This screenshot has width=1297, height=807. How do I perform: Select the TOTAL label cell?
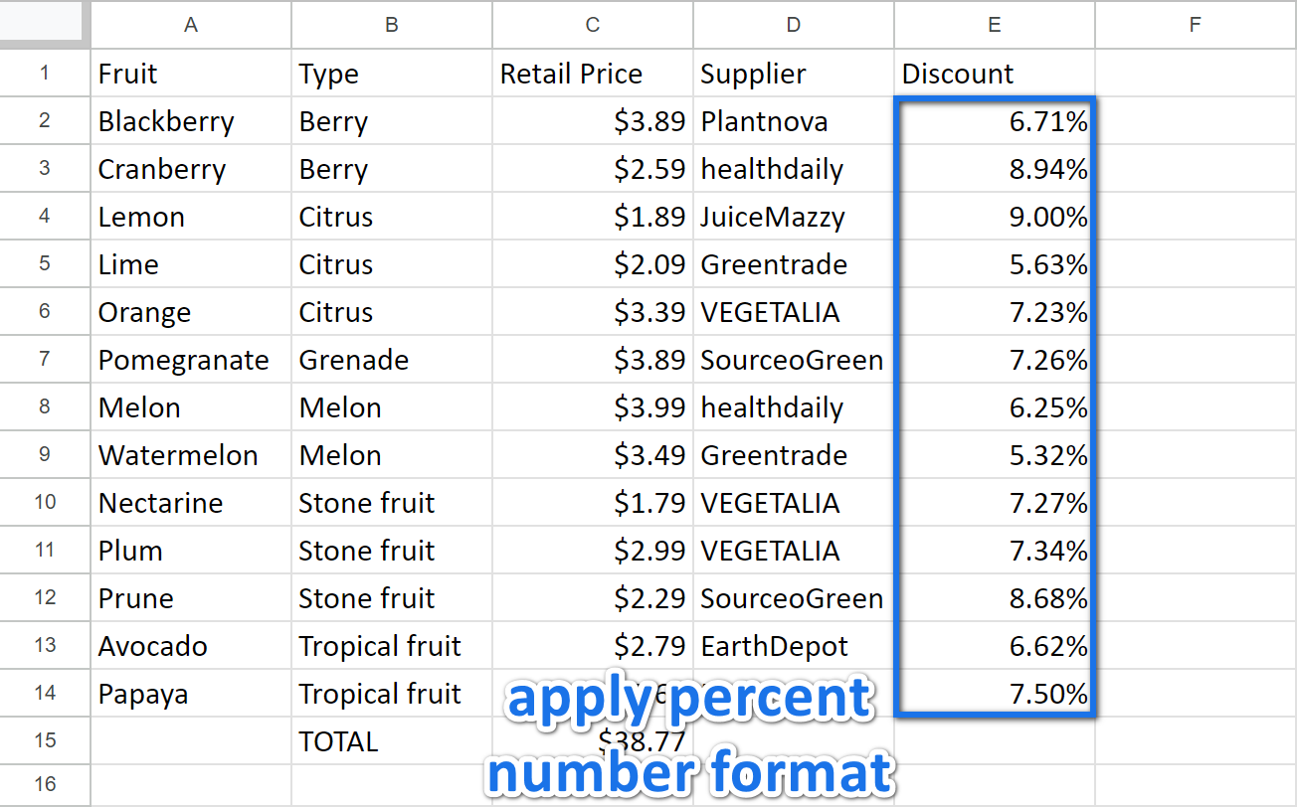coord(392,741)
